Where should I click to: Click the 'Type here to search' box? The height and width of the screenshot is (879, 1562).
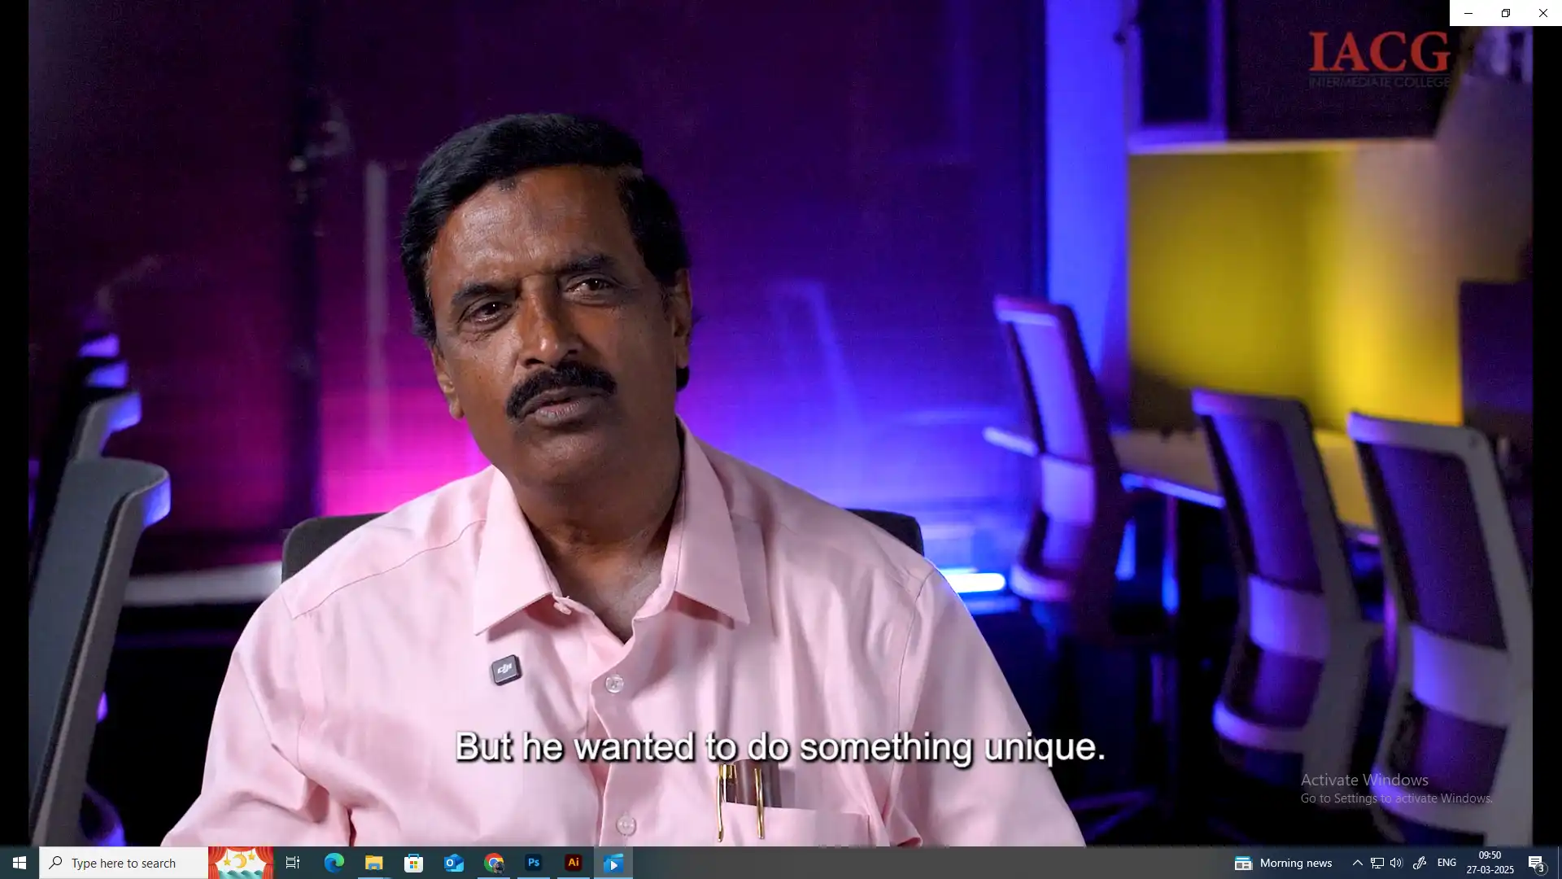click(x=124, y=863)
